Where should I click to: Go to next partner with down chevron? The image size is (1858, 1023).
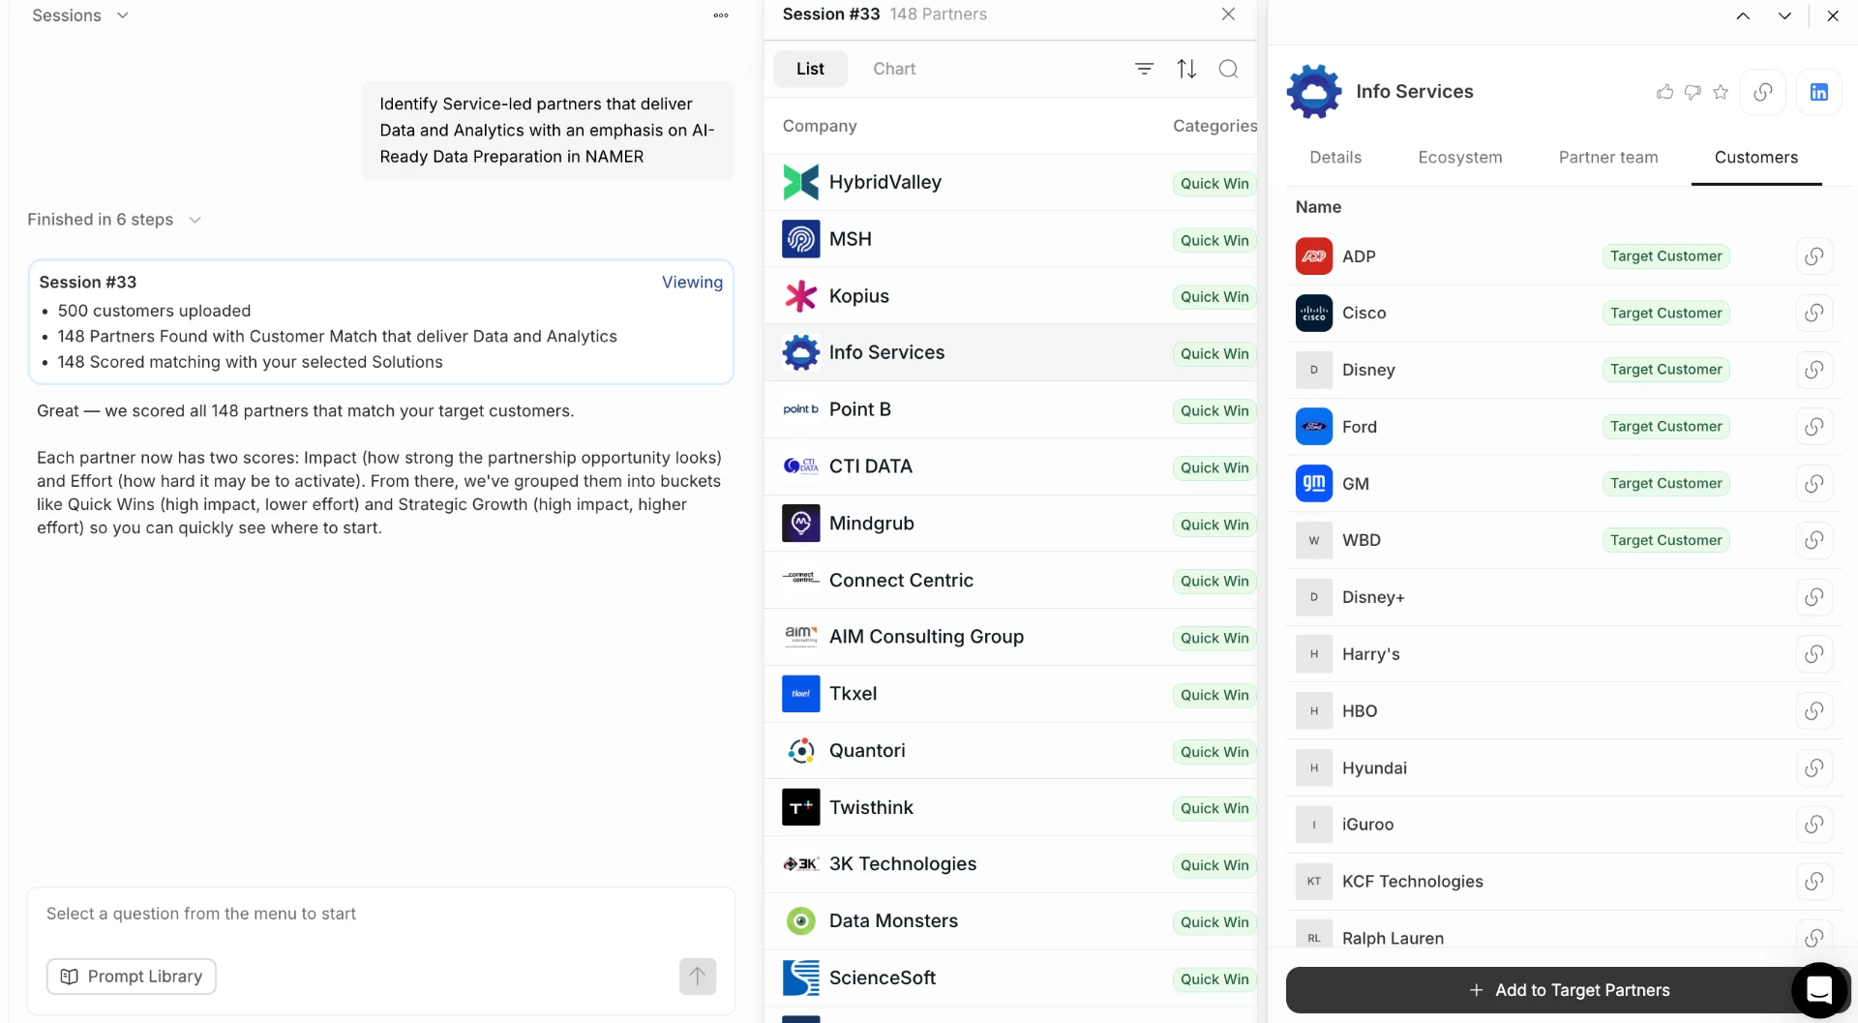[x=1784, y=15]
